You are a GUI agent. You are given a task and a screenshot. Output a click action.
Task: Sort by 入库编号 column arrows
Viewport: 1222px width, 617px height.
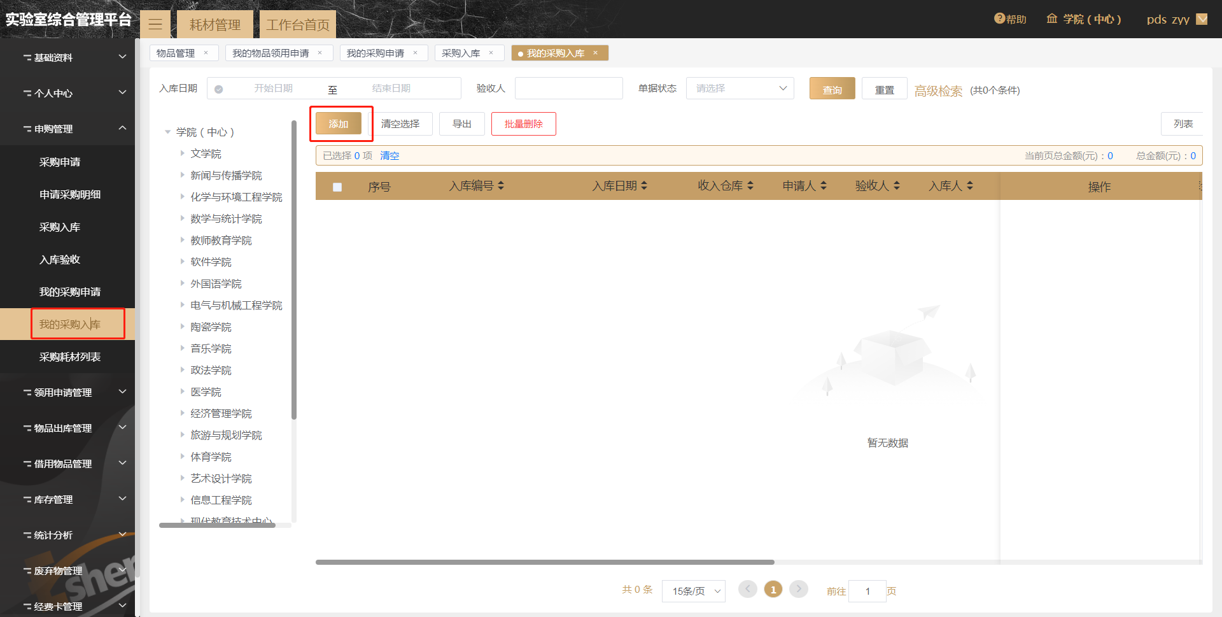[501, 185]
